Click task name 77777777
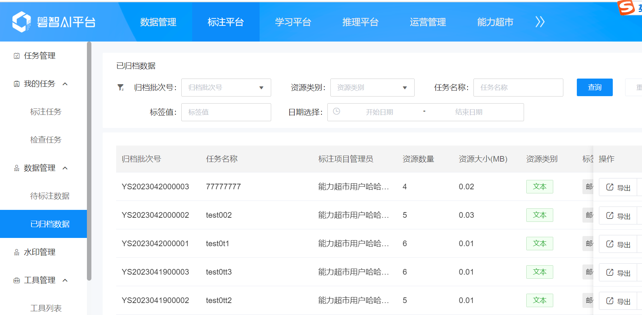The image size is (642, 315). [x=223, y=187]
